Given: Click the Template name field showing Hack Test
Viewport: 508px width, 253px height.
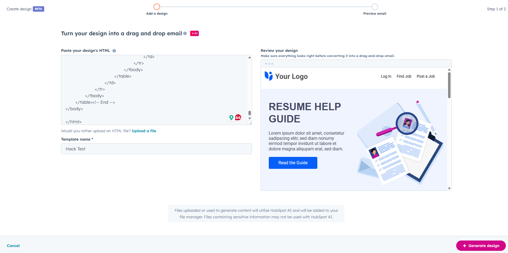Looking at the screenshot, I should 156,149.
